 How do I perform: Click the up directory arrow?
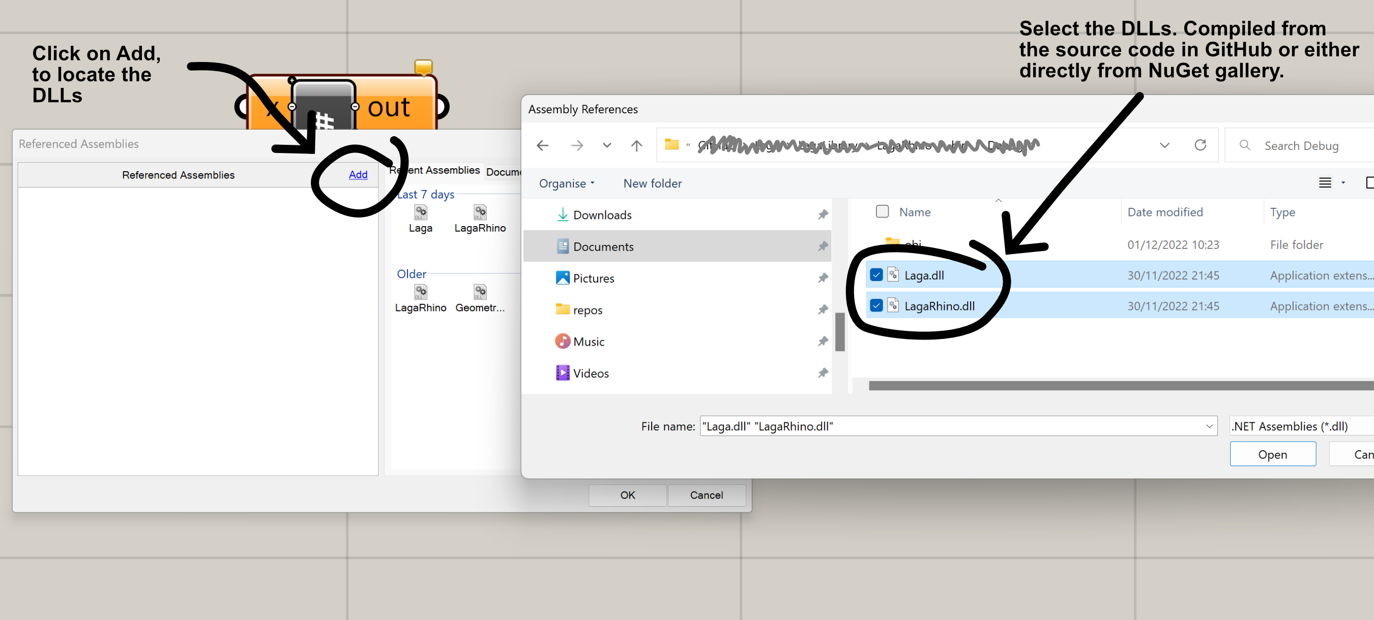636,145
